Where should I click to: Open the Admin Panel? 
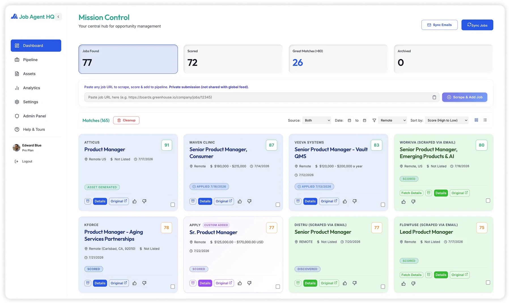coord(36,116)
